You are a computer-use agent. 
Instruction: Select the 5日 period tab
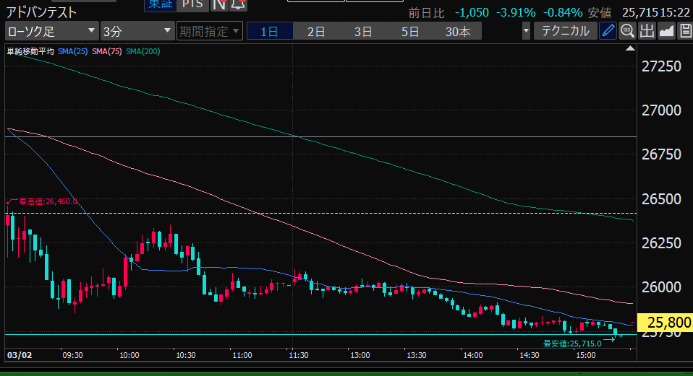410,32
